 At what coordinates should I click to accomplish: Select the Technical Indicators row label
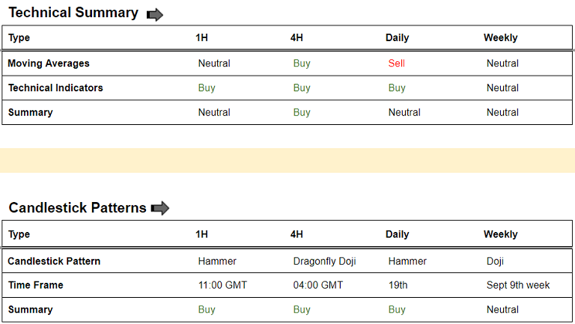pos(55,88)
